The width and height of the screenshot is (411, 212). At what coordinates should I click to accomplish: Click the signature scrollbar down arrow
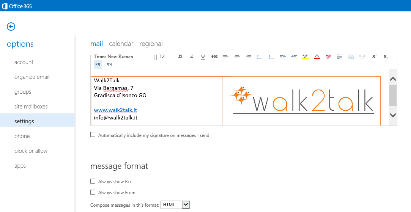(393, 115)
